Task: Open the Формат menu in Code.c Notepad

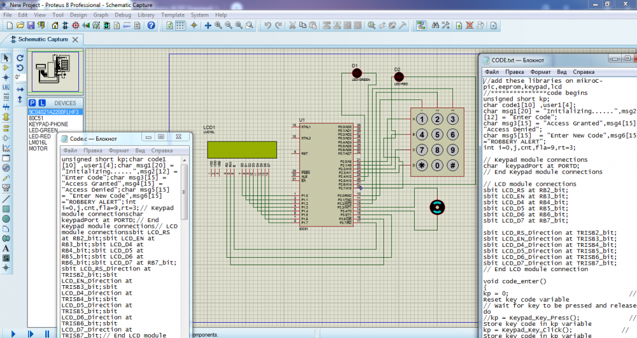Action: pyautogui.click(x=118, y=150)
